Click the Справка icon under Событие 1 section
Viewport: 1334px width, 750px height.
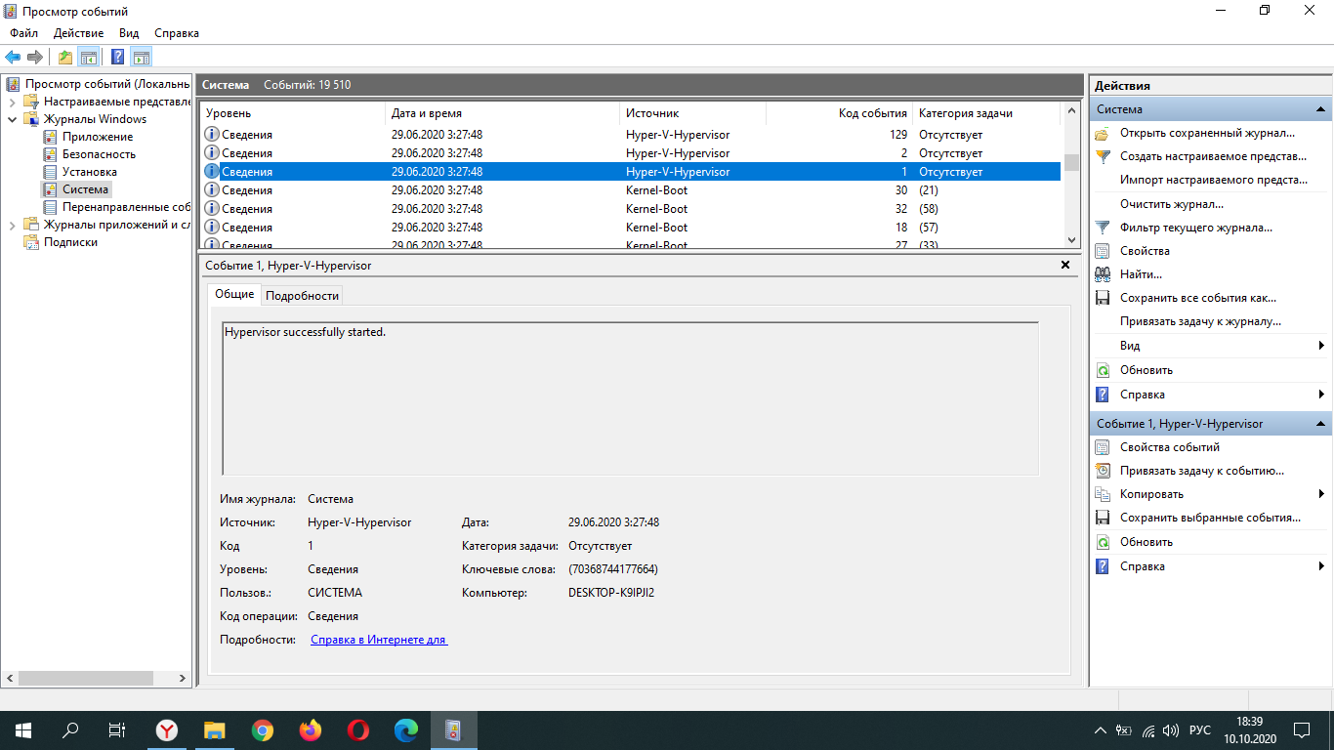click(1103, 566)
